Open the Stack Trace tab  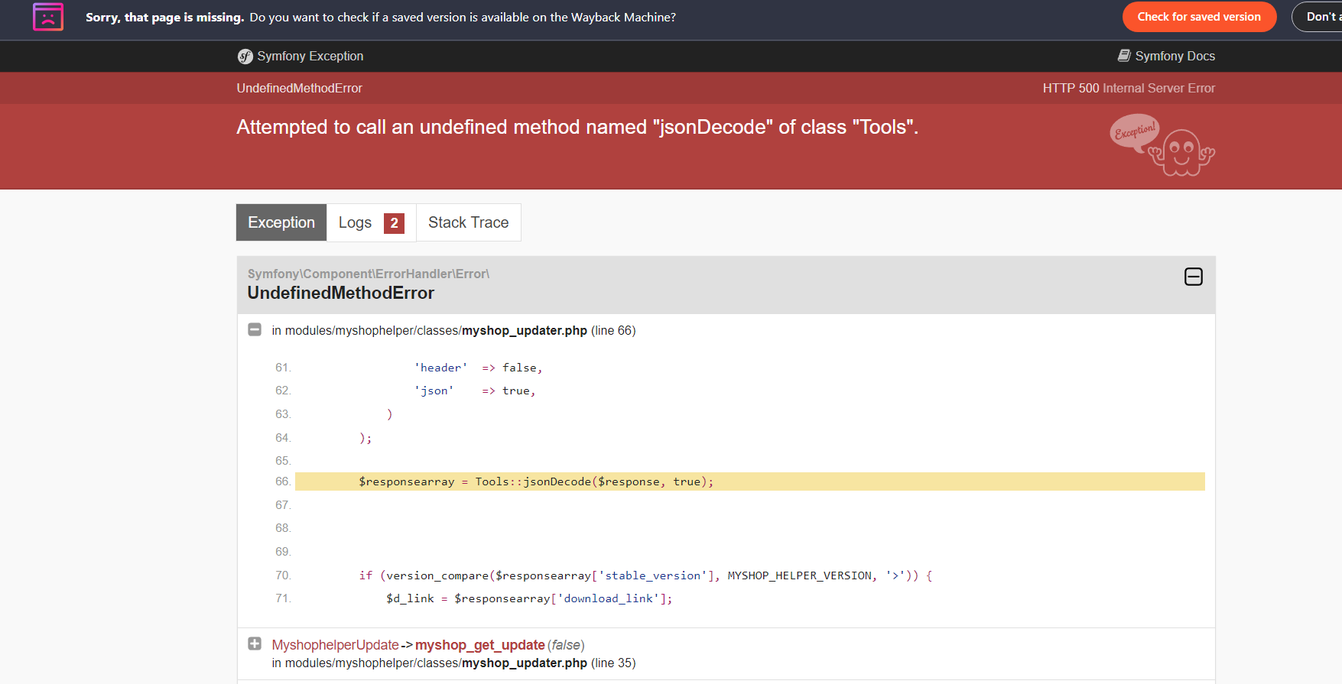(x=468, y=222)
